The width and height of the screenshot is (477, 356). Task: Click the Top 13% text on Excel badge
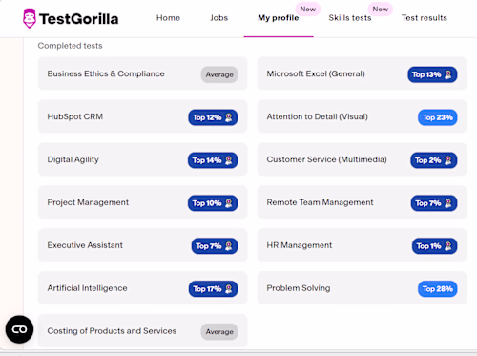[x=426, y=74]
